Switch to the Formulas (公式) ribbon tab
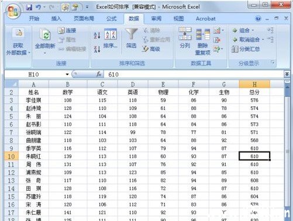This screenshot has height=221, width=293. pos(112,19)
